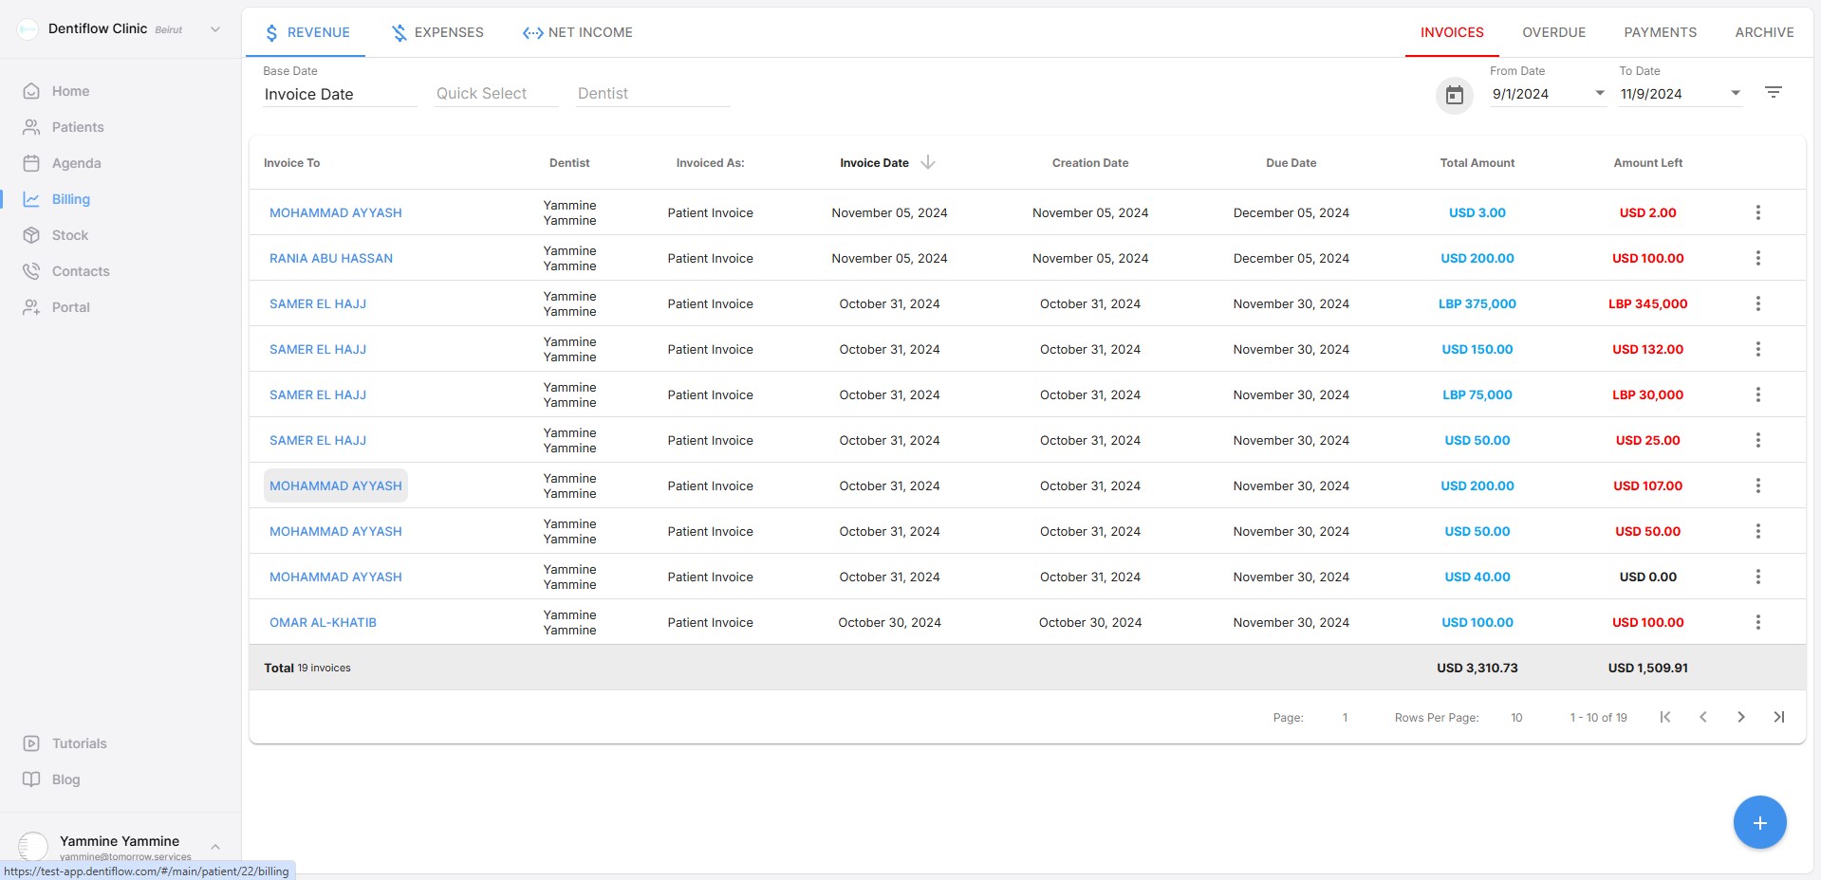Image resolution: width=1821 pixels, height=880 pixels.
Task: Open row menu for Rania Abu Hassan invoice
Action: [x=1757, y=258]
